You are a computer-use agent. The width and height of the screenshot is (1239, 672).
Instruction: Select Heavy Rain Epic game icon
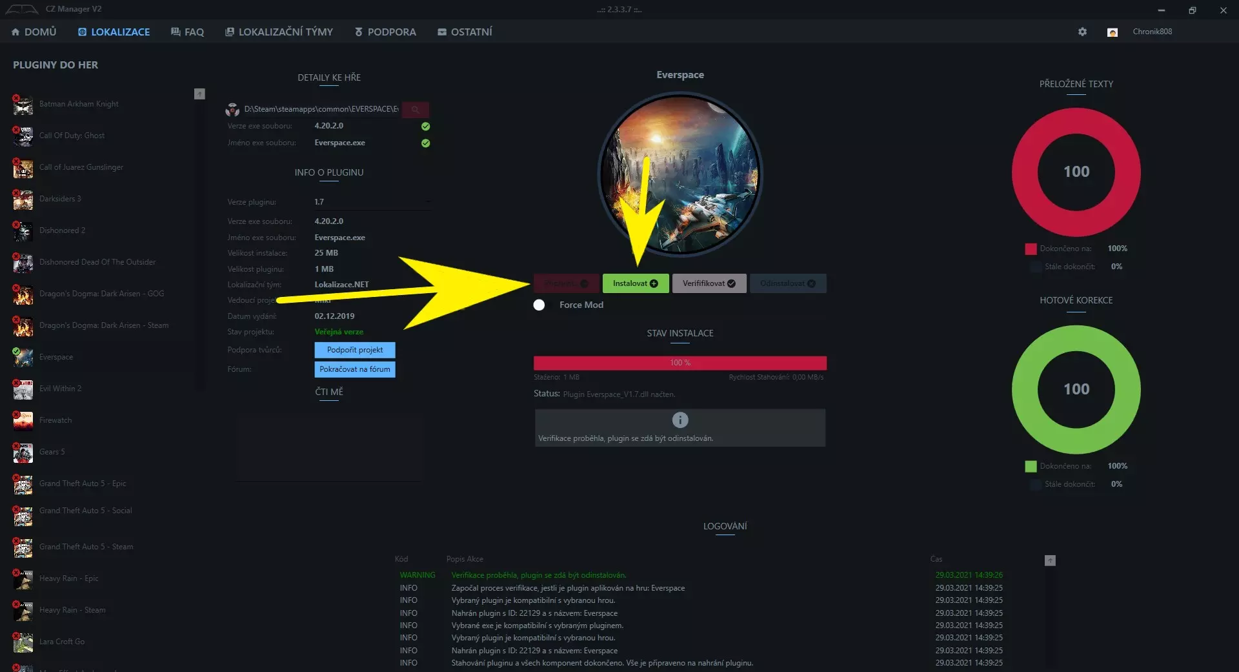pos(23,579)
